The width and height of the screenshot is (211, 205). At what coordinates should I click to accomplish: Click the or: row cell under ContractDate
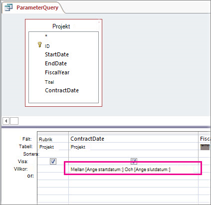point(133,176)
